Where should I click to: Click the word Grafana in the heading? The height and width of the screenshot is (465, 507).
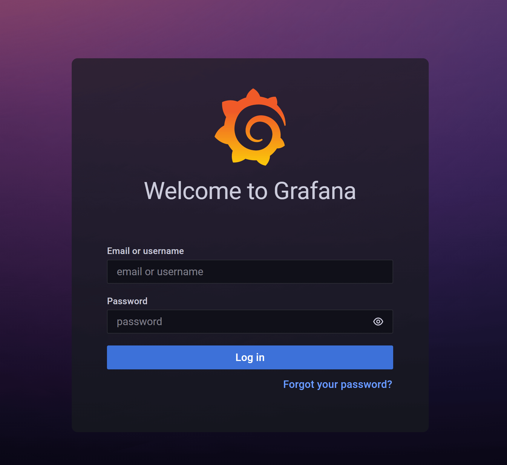click(315, 191)
